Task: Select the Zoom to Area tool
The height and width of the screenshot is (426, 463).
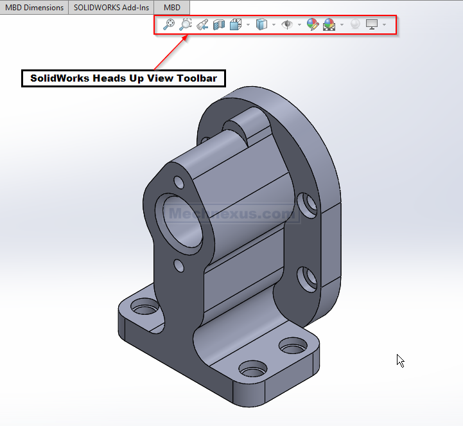Action: (186, 24)
